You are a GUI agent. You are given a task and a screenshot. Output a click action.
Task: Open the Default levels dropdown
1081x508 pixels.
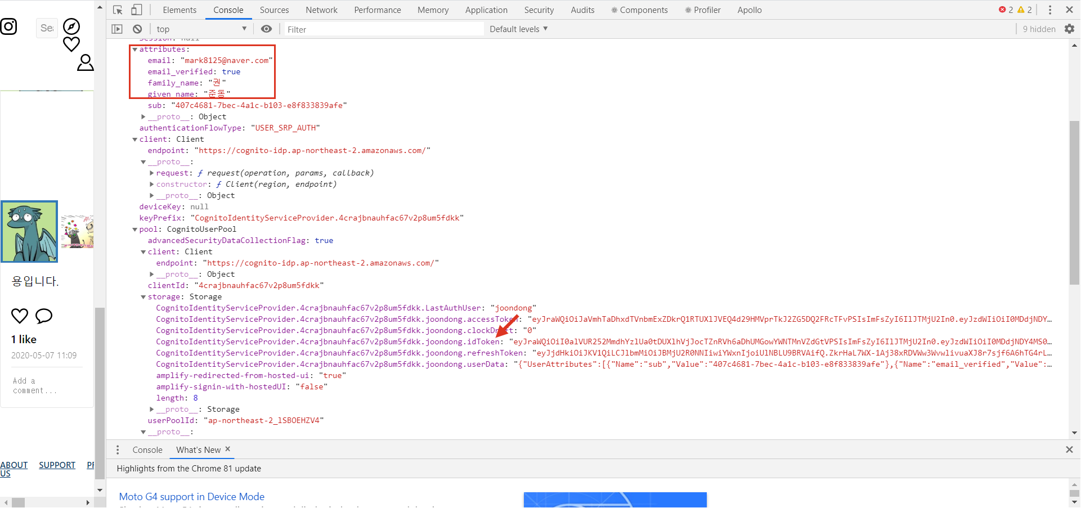tap(518, 29)
